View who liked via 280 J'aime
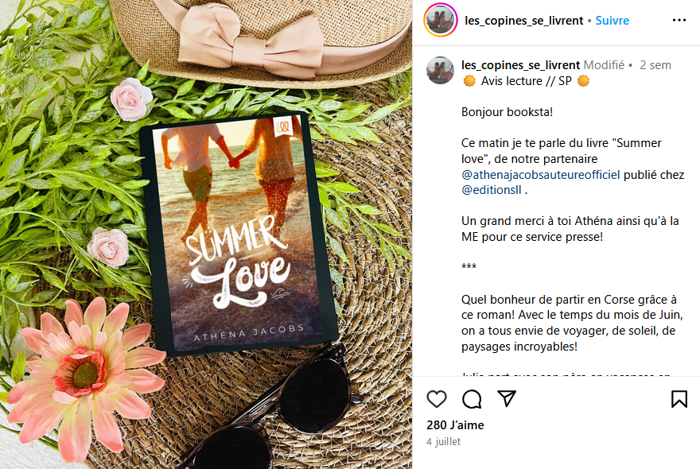The width and height of the screenshot is (700, 469). (455, 424)
